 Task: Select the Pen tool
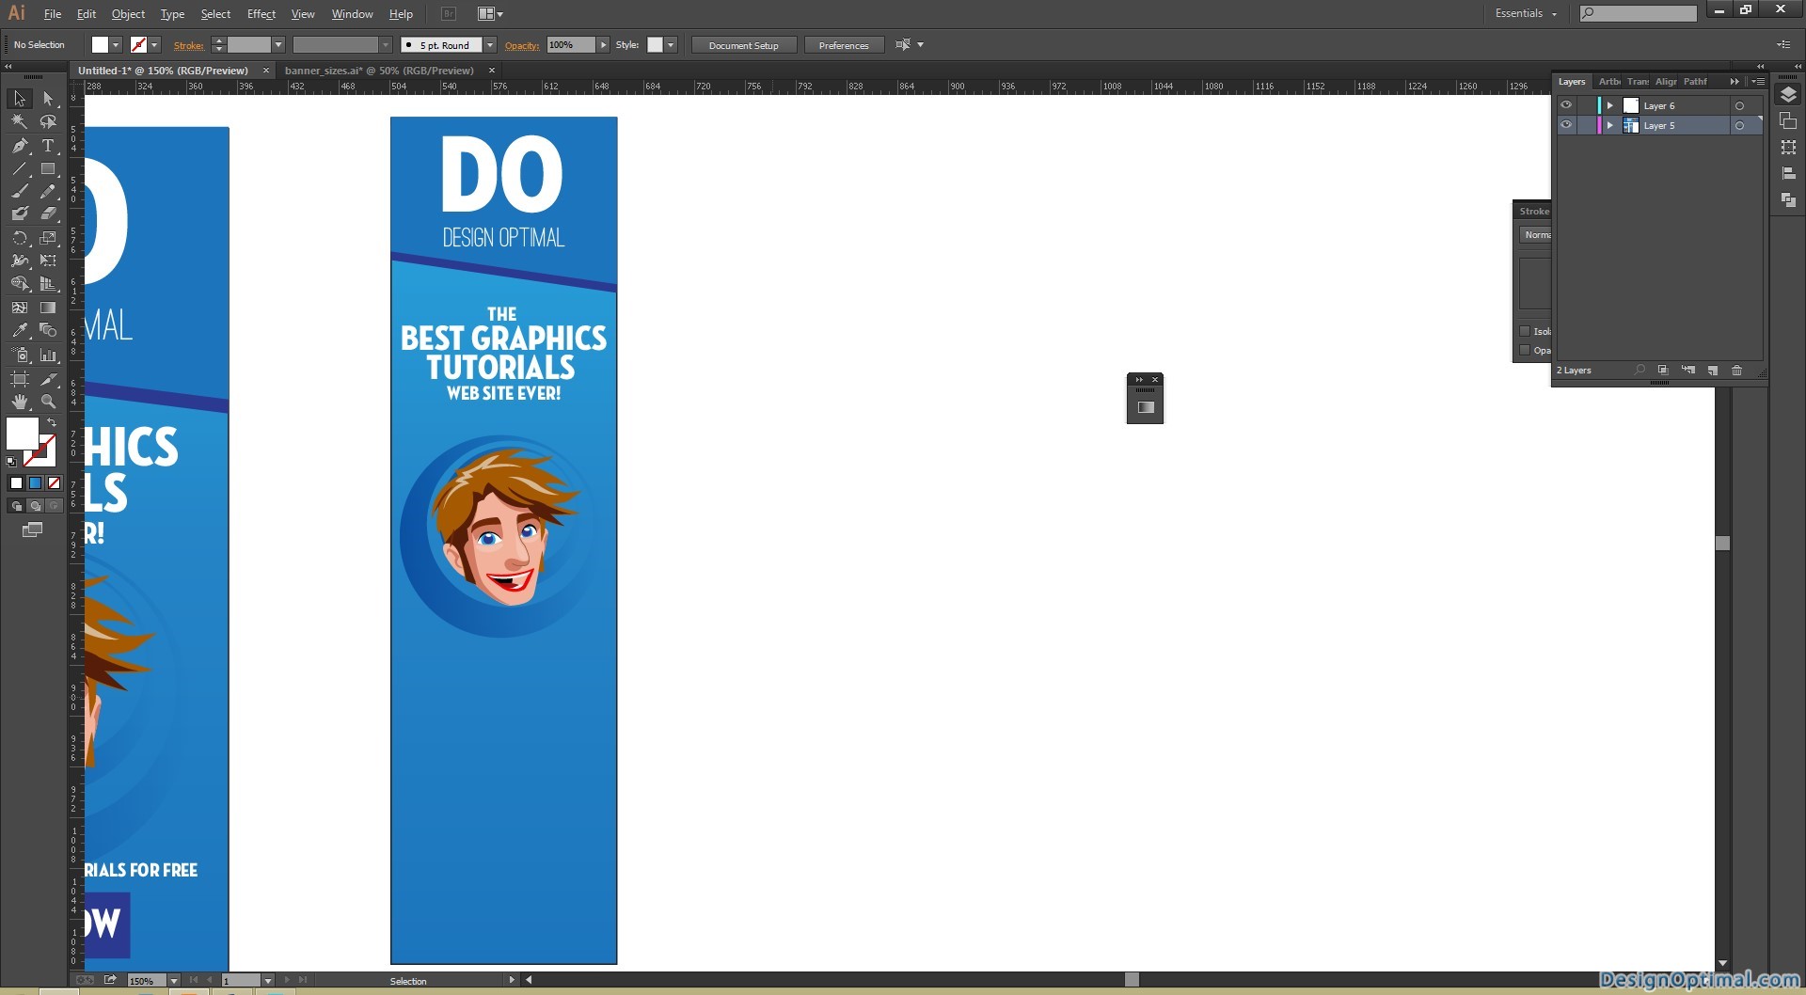[19, 146]
